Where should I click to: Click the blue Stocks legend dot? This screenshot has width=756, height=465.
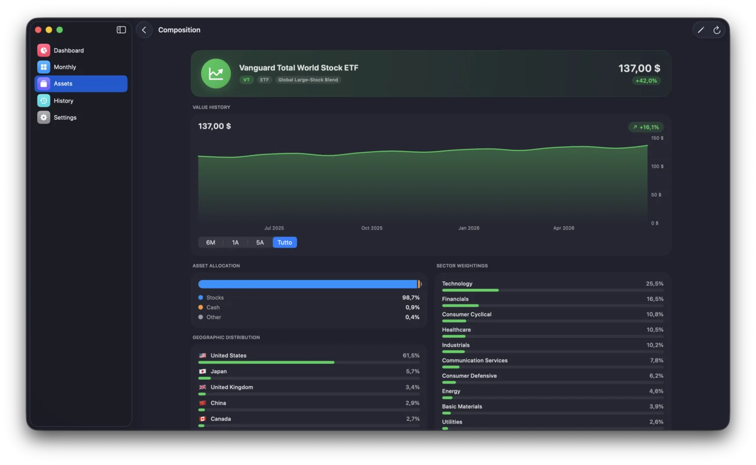[x=201, y=298]
